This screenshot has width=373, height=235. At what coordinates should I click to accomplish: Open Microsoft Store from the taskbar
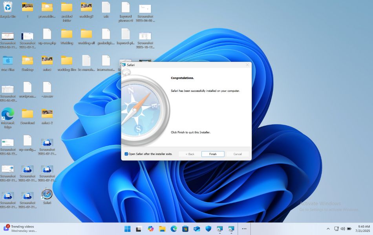click(185, 229)
